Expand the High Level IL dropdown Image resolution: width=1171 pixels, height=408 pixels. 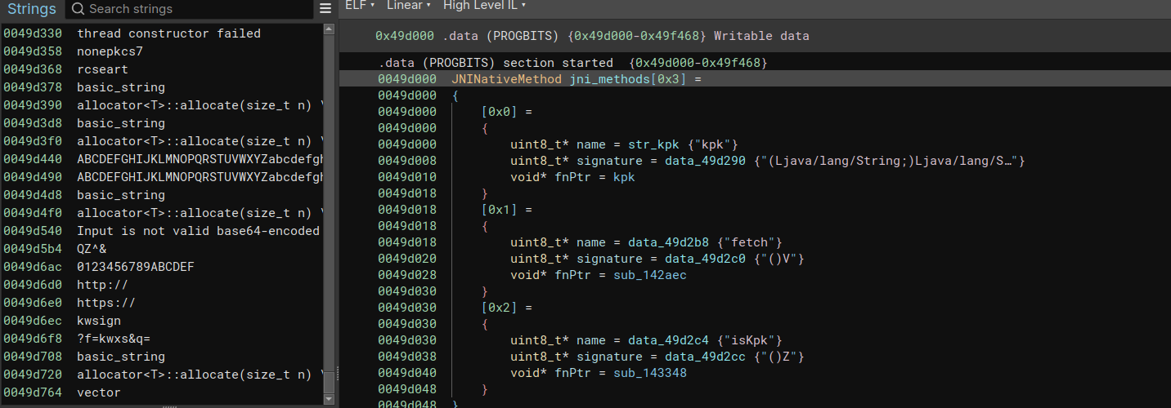484,6
